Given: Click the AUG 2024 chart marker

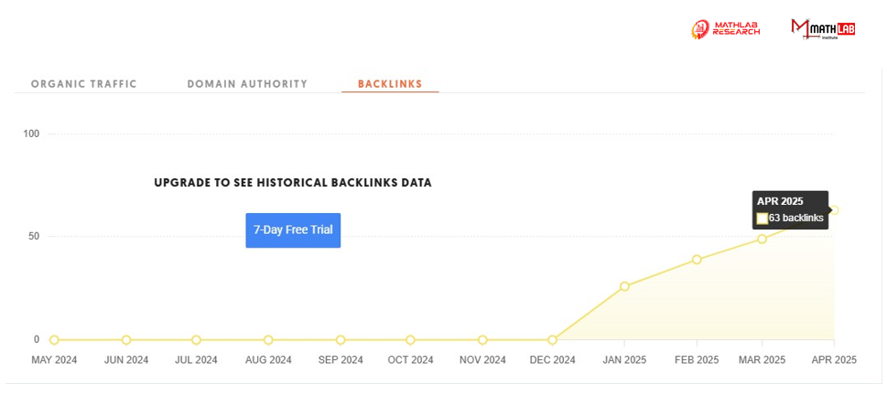Looking at the screenshot, I should tap(268, 339).
